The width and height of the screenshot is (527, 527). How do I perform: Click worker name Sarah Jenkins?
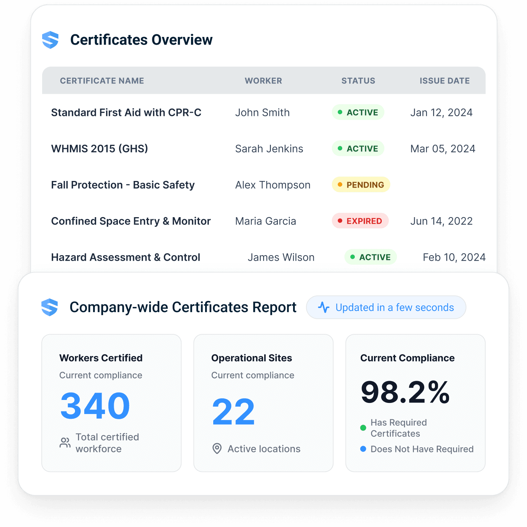click(x=269, y=148)
